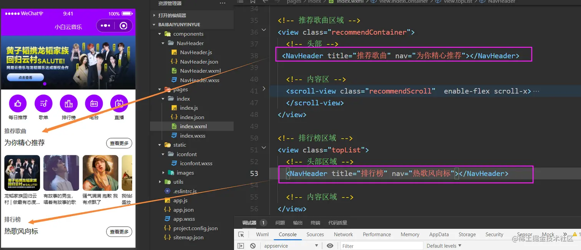
Task: Clear the console with the ban icon
Action: (253, 246)
